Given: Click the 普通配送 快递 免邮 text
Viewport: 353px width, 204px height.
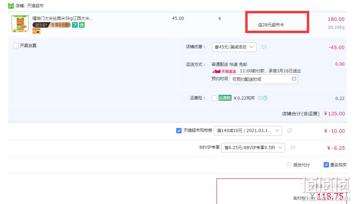Looking at the screenshot, I should pyautogui.click(x=230, y=64).
